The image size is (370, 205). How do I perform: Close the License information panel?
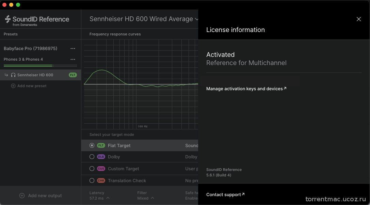coord(358,19)
